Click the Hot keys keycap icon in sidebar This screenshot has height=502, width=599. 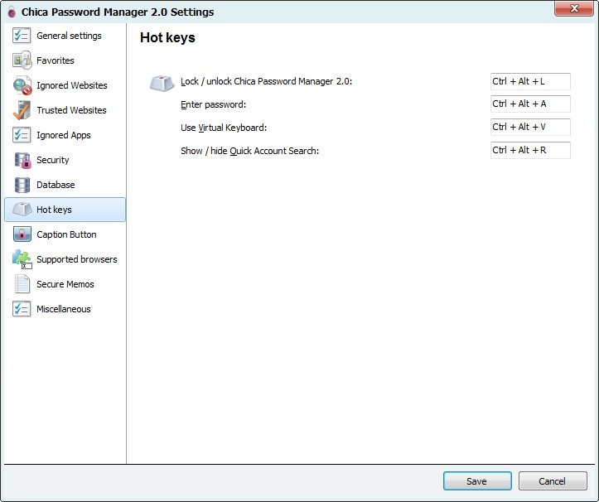(22, 210)
